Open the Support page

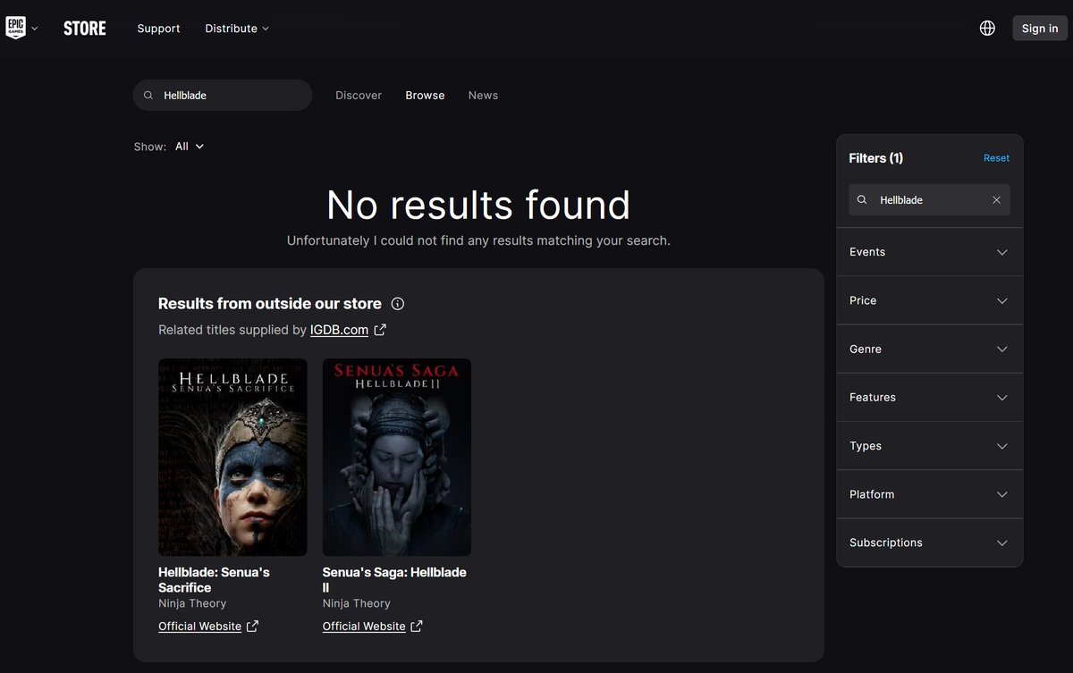point(158,29)
